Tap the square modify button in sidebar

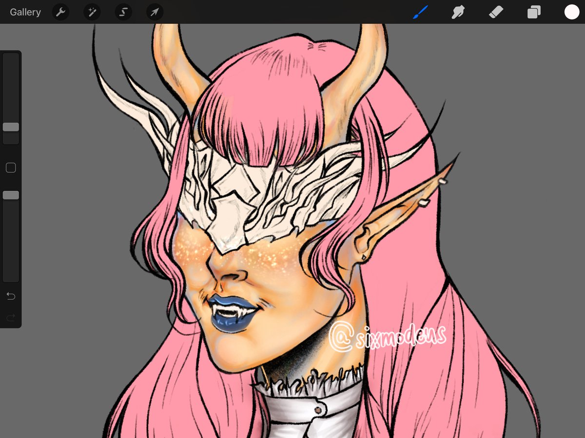click(x=11, y=168)
